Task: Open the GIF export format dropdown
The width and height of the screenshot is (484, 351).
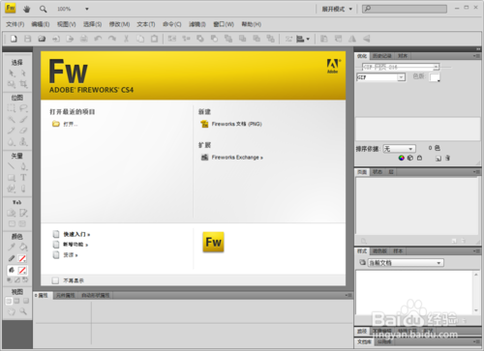Action: click(381, 77)
